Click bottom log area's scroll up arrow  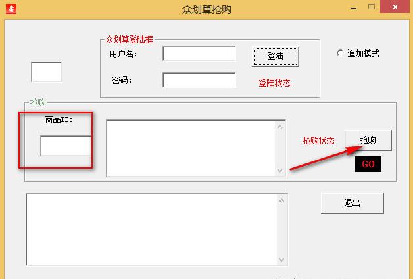point(282,200)
